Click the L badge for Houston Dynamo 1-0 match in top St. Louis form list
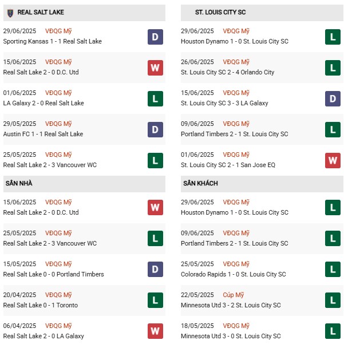344x344 pixels. pos(333,37)
